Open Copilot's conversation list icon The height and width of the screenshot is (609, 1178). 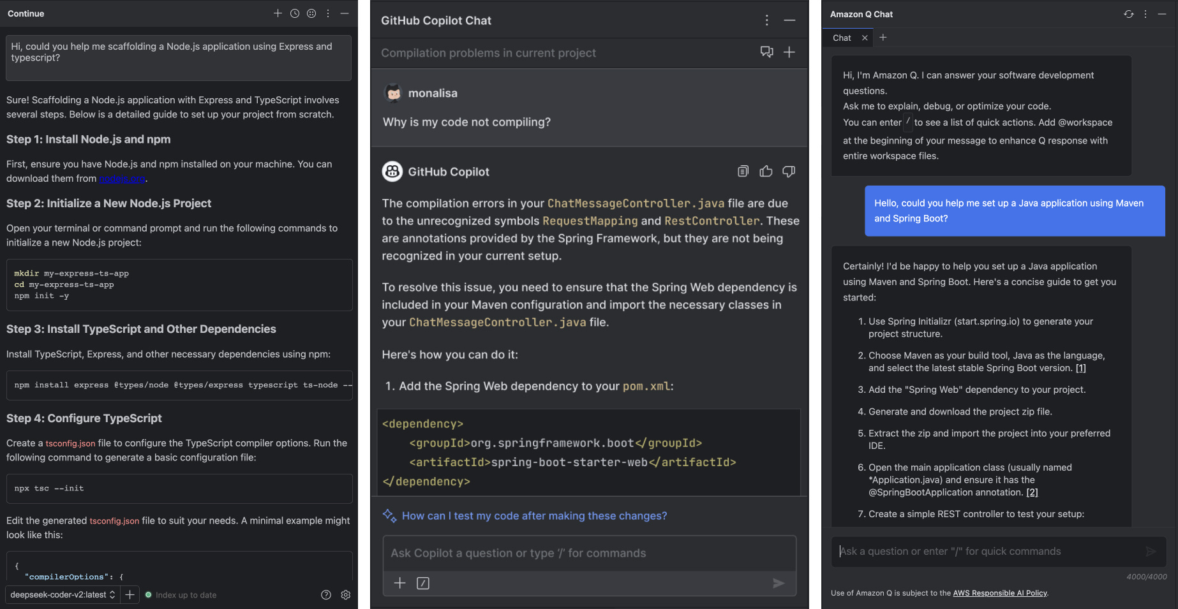coord(766,52)
